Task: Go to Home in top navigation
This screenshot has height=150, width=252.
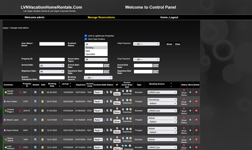Action: pyautogui.click(x=164, y=17)
